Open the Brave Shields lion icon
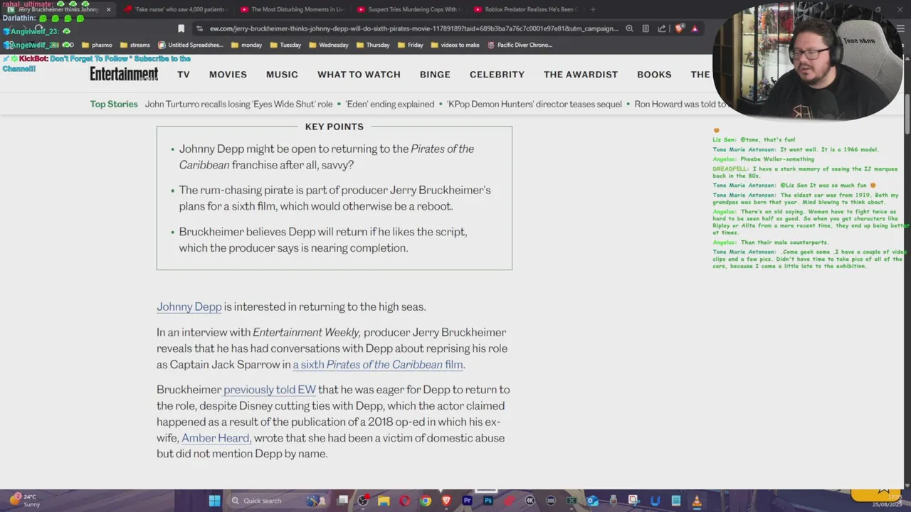The image size is (911, 512). point(679,28)
